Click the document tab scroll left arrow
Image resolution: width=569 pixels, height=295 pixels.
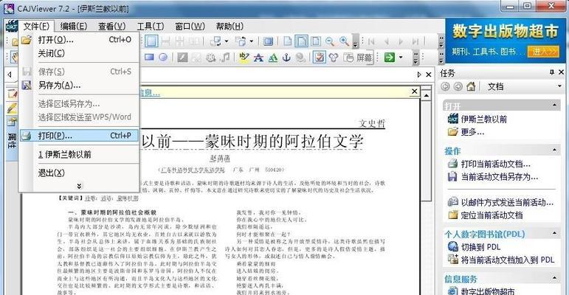(x=10, y=74)
